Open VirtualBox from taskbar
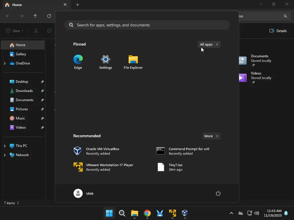Viewport: 294px width, 220px height. 185,213
